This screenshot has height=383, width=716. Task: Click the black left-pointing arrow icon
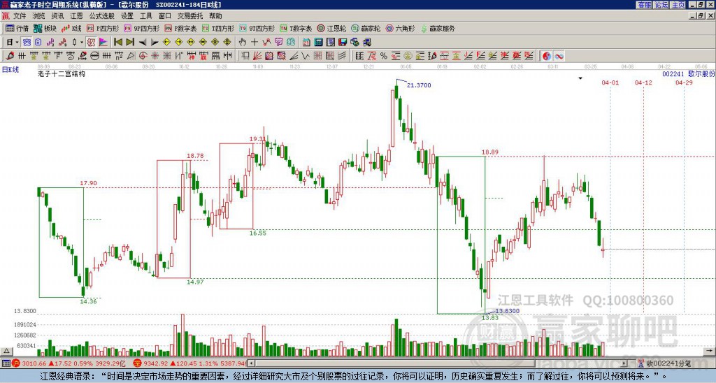[x=143, y=42]
